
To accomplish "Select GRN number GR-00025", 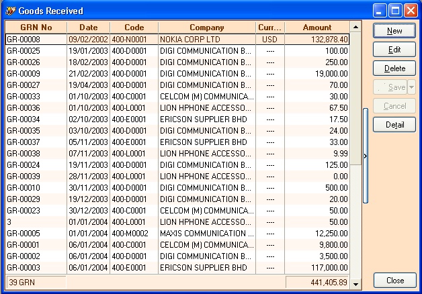I will [24, 51].
